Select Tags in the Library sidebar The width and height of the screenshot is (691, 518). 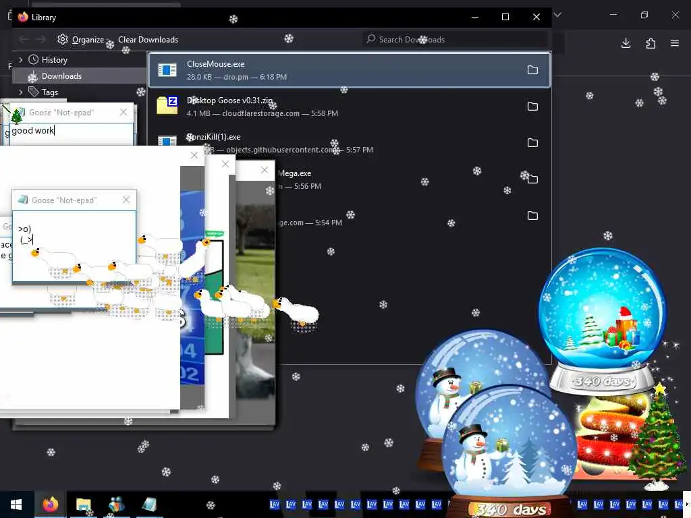click(x=50, y=92)
